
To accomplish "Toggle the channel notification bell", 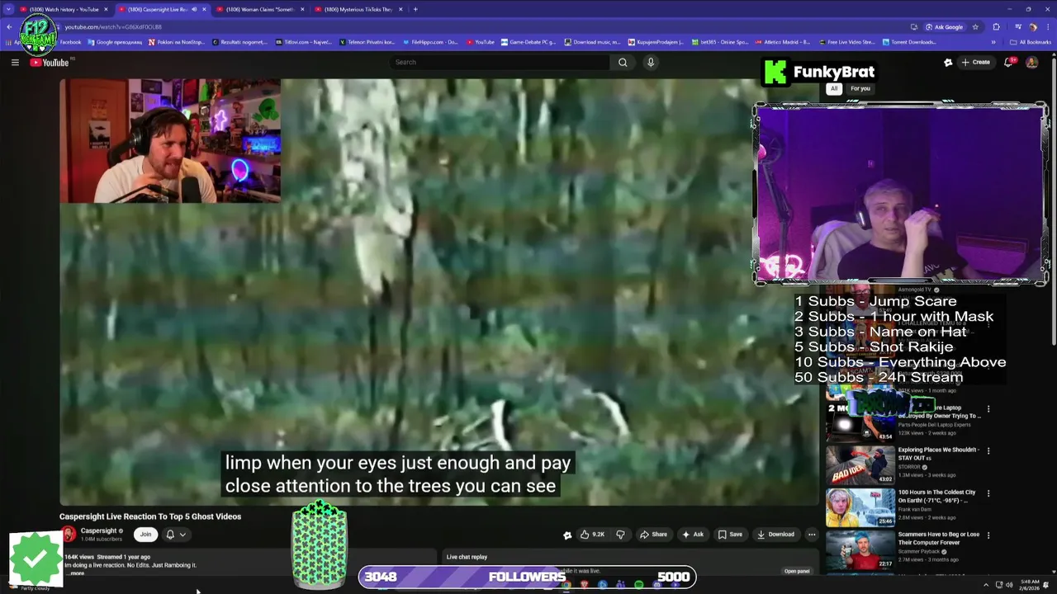I will pos(170,535).
